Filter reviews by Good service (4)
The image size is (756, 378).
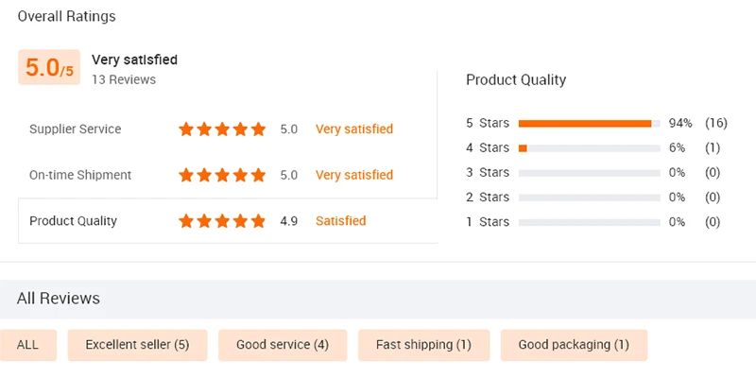(283, 345)
